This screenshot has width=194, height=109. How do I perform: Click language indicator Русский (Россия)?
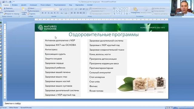(x=26, y=108)
